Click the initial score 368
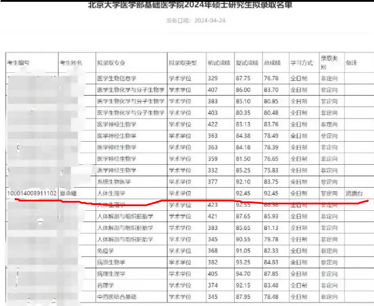This screenshot has width=374, height=306. point(213,251)
